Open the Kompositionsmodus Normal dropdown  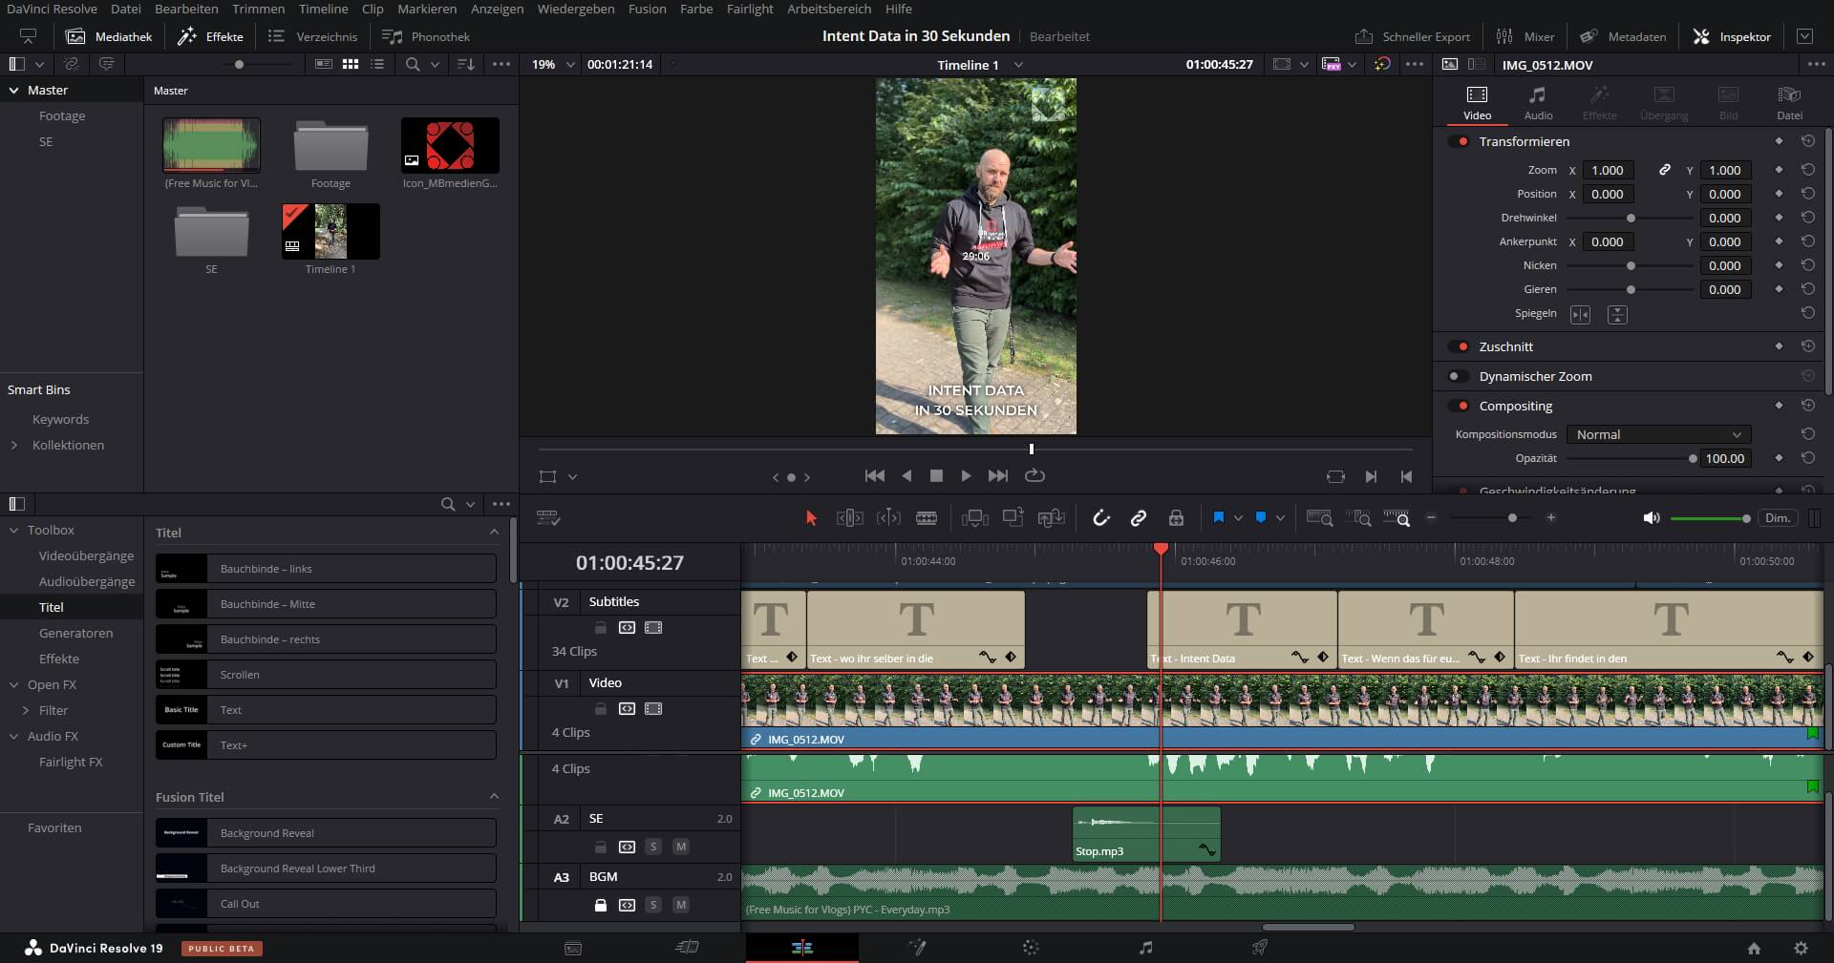1658,434
